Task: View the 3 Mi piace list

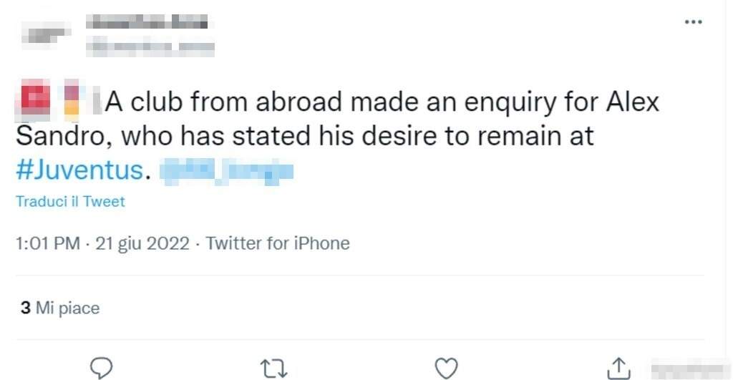Action: [x=60, y=308]
